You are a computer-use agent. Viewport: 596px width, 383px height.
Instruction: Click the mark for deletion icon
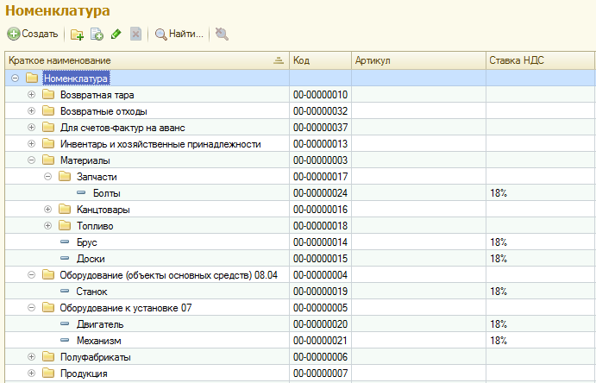pos(135,35)
